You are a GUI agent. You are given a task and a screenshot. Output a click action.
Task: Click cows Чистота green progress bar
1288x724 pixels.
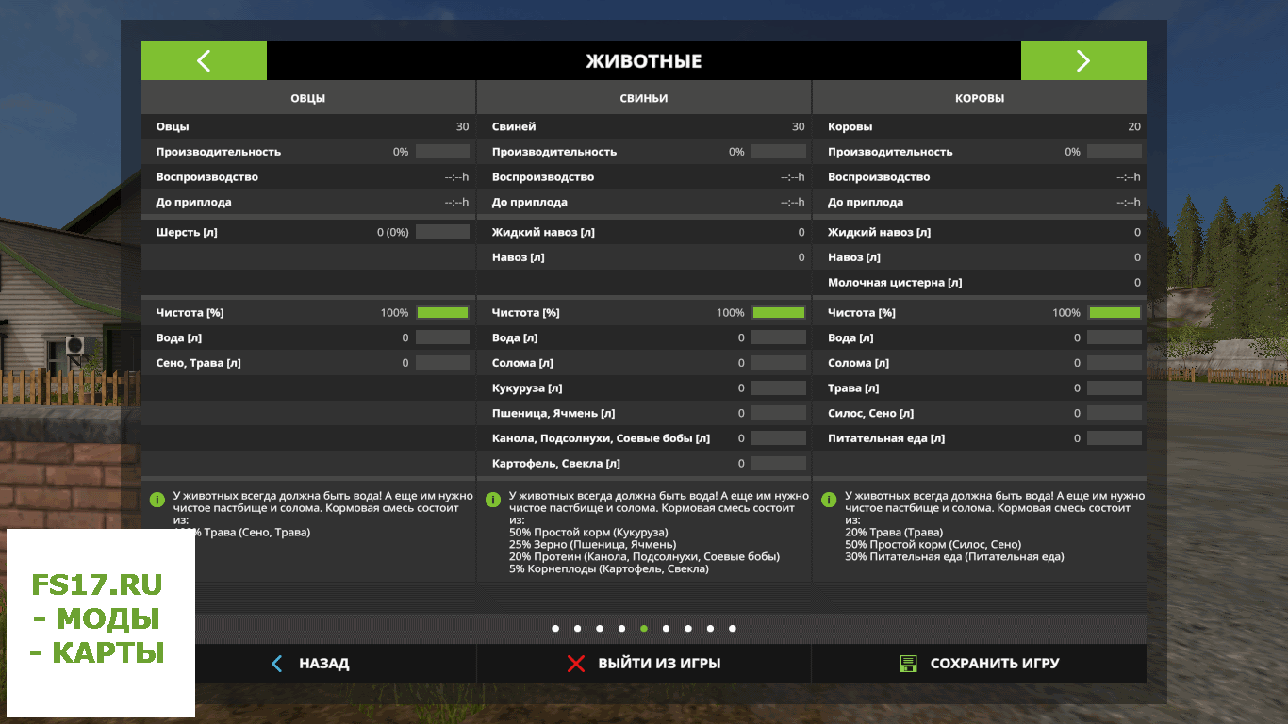1115,312
